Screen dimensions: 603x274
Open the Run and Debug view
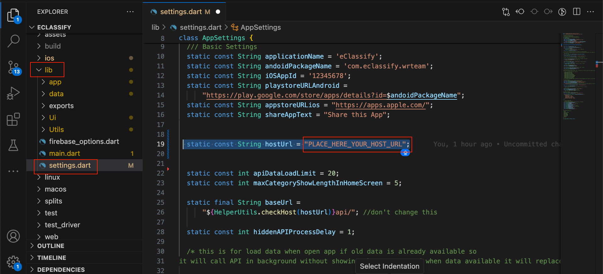[x=13, y=93]
